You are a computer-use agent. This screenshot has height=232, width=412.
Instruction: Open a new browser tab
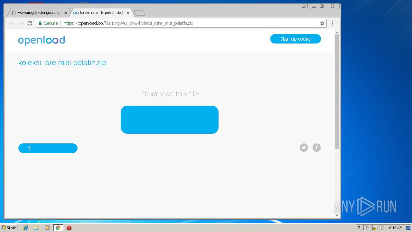click(x=140, y=13)
